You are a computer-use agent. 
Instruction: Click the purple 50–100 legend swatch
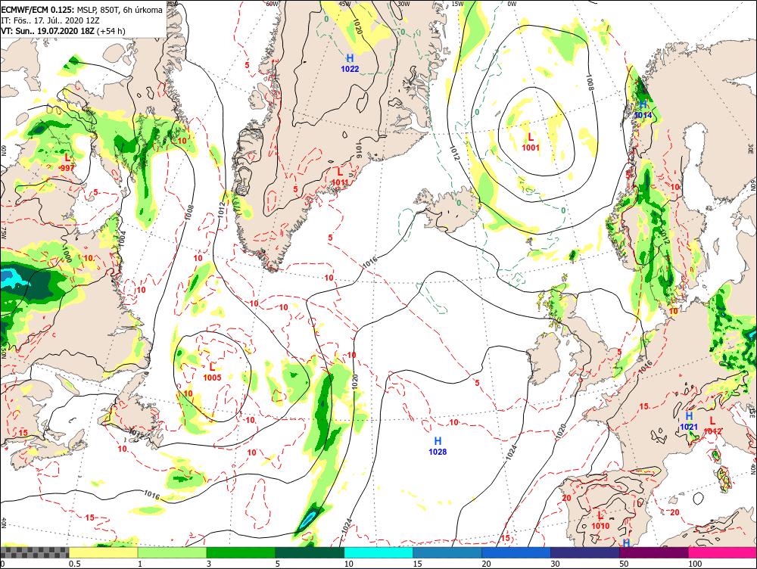(x=654, y=552)
